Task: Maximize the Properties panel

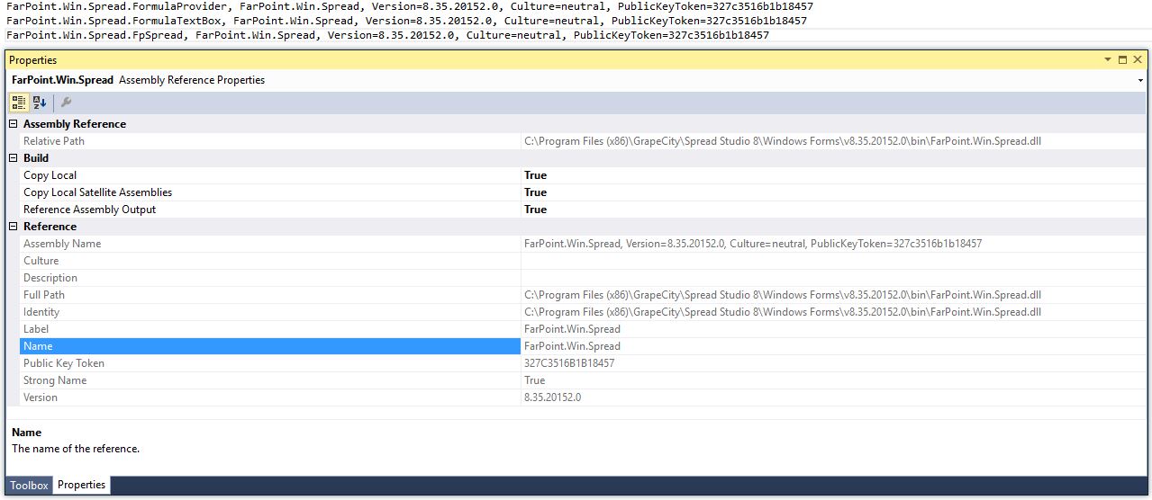Action: click(x=1123, y=59)
